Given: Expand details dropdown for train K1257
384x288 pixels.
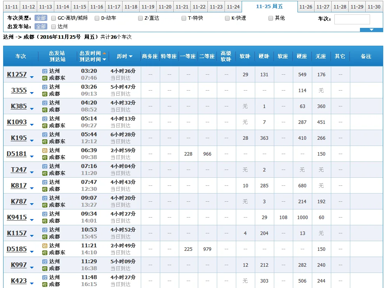Looking at the screenshot, I should click(32, 76).
